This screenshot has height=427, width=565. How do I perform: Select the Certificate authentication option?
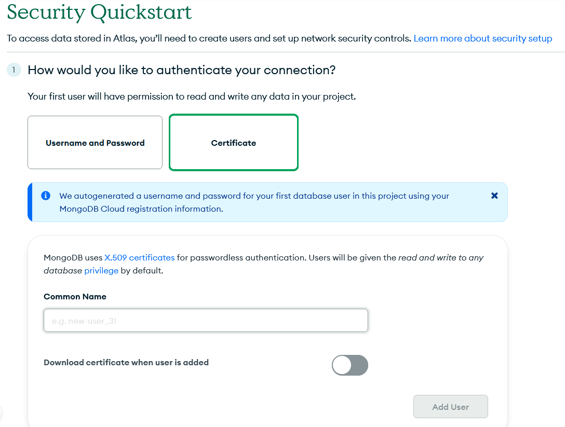(234, 143)
